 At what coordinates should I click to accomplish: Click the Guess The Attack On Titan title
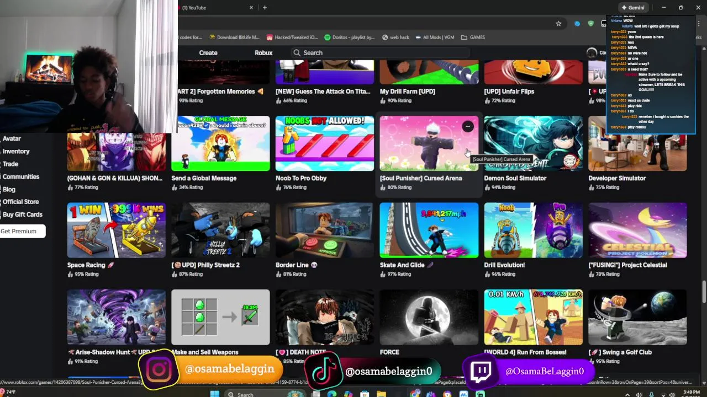pos(323,92)
